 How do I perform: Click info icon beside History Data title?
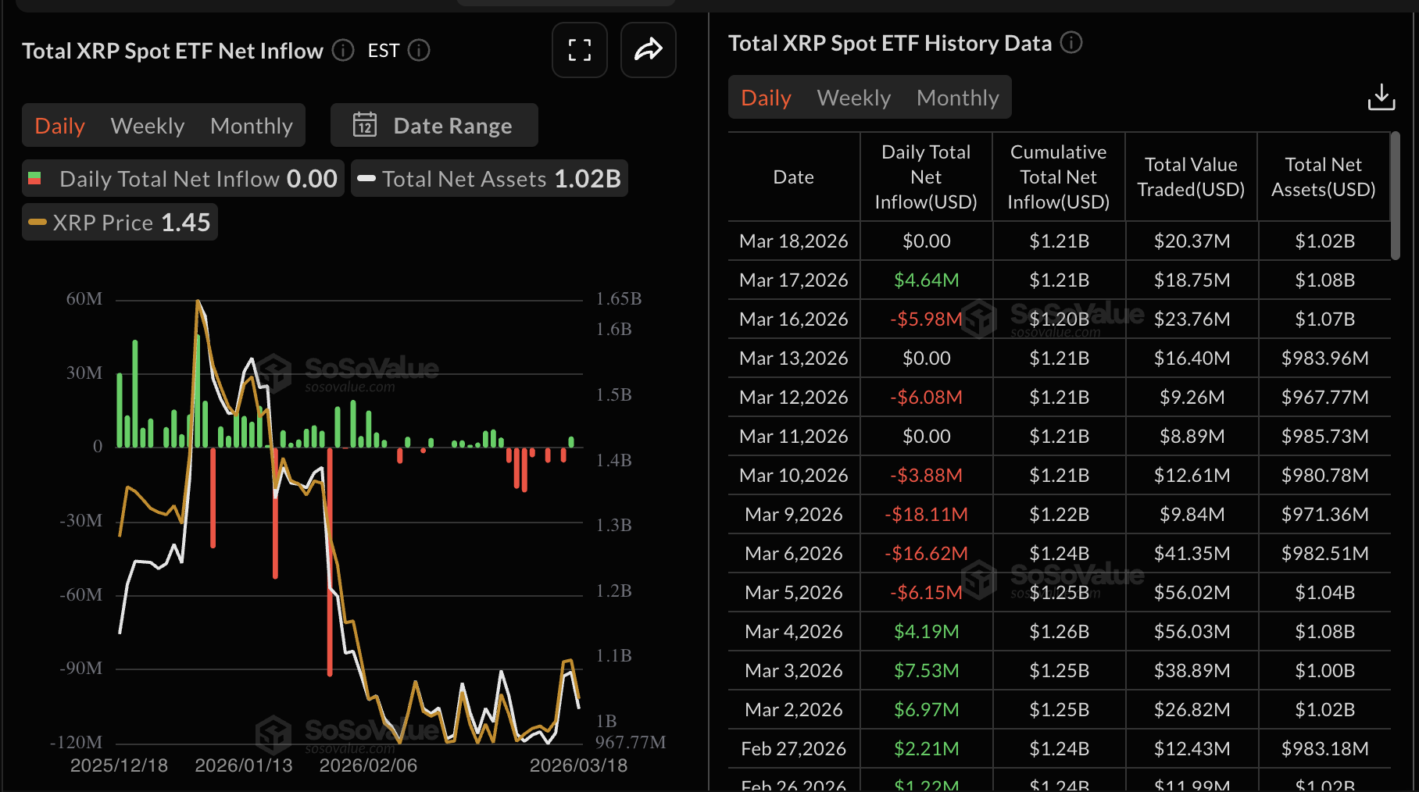(1071, 43)
